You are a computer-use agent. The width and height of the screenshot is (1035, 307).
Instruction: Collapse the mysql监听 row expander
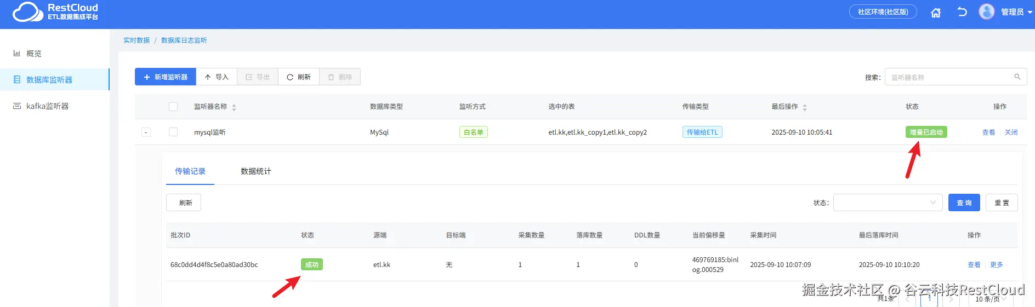tap(146, 132)
